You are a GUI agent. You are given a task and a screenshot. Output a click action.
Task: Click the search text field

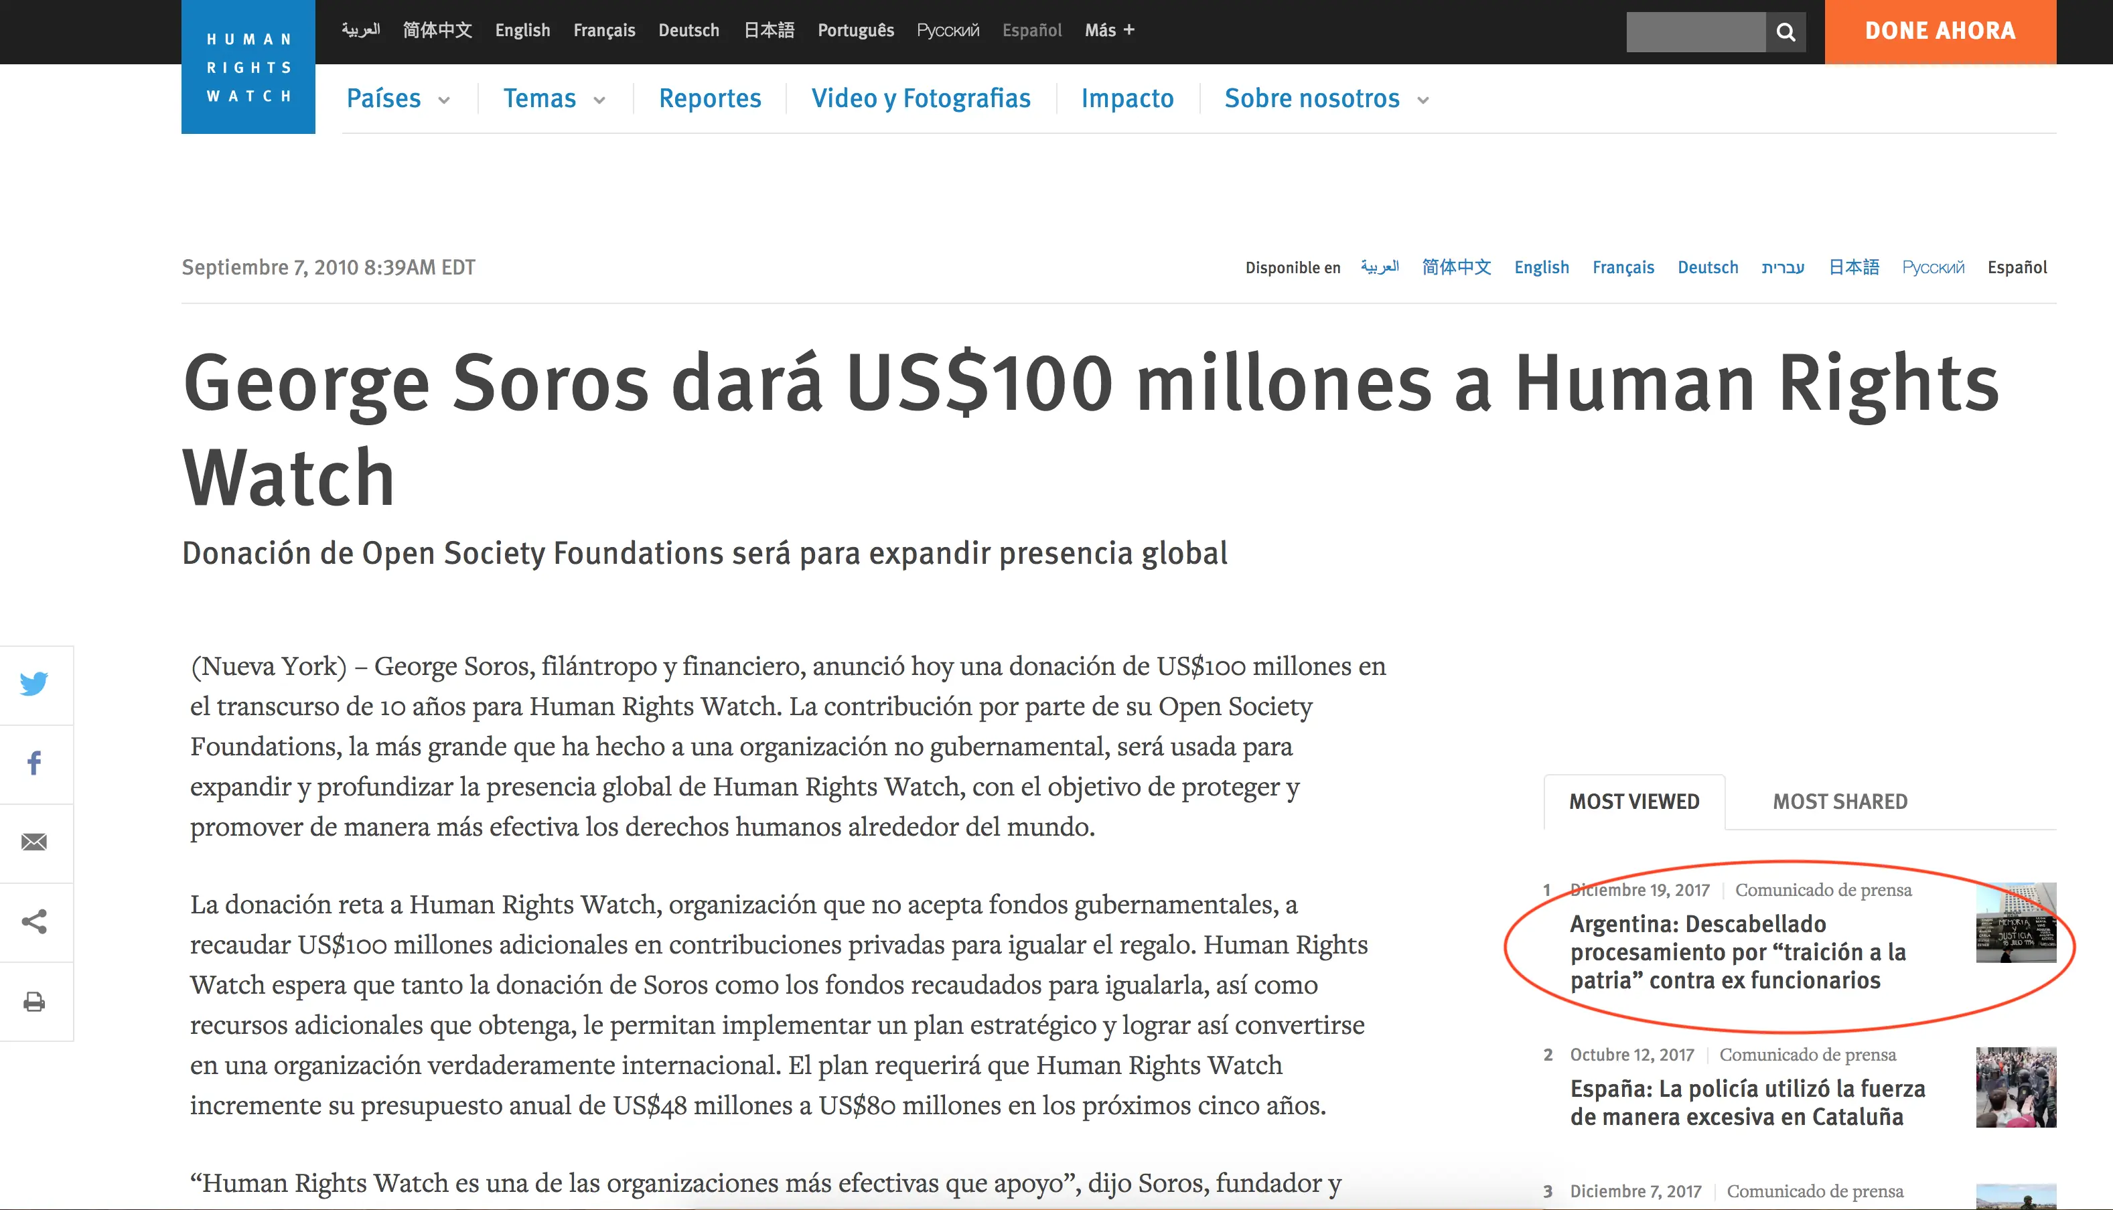click(1695, 31)
